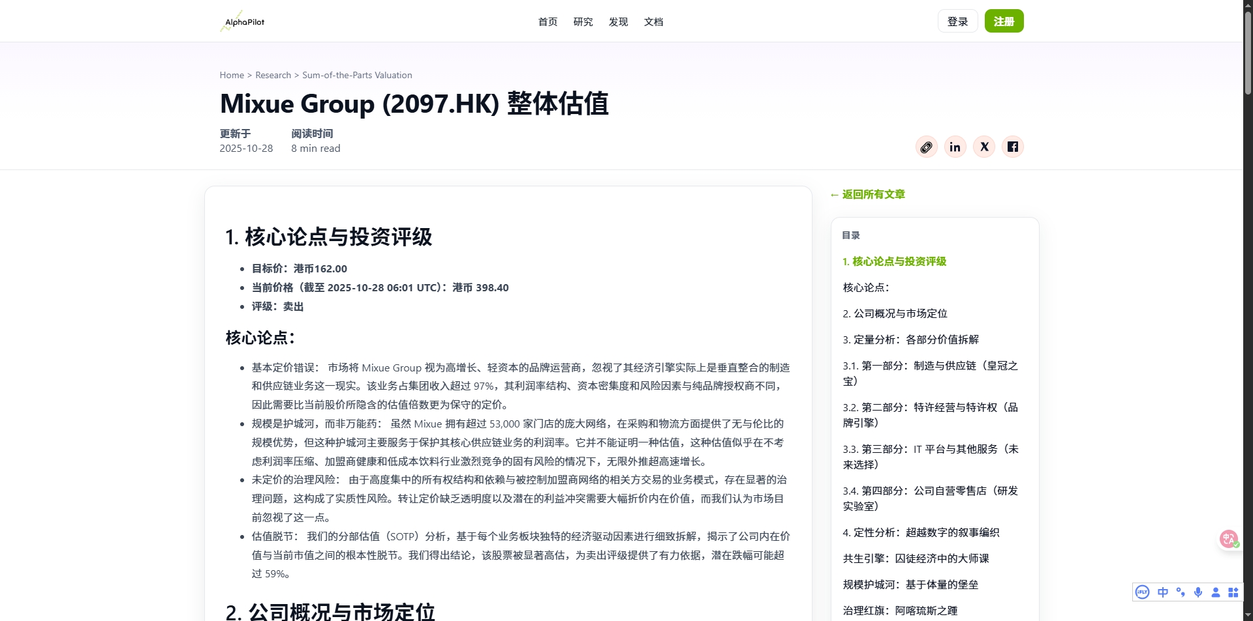
Task: Jump to 共生引擎：囚徒经济中的大师课 in contents
Action: [x=916, y=558]
